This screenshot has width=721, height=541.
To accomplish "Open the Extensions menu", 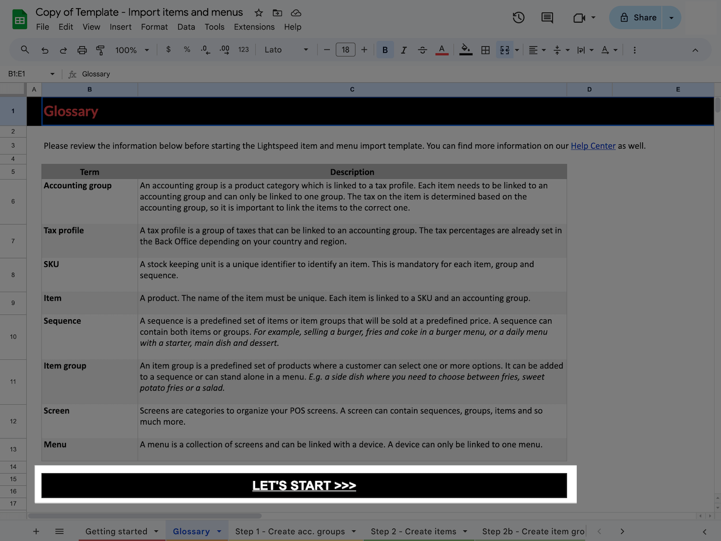I will (254, 27).
